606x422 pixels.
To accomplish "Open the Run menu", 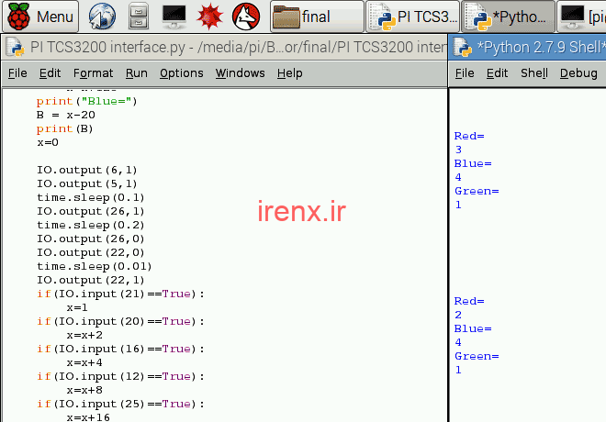I will click(136, 73).
